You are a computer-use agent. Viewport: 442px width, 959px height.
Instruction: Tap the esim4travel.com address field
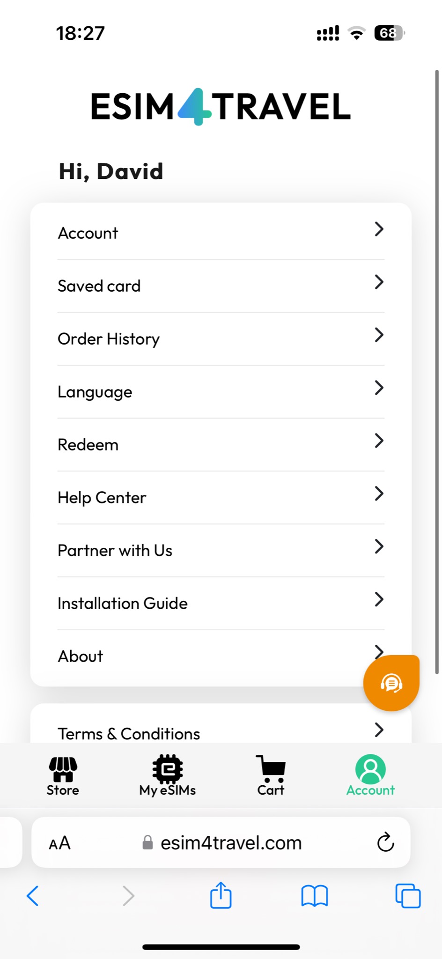tap(231, 843)
